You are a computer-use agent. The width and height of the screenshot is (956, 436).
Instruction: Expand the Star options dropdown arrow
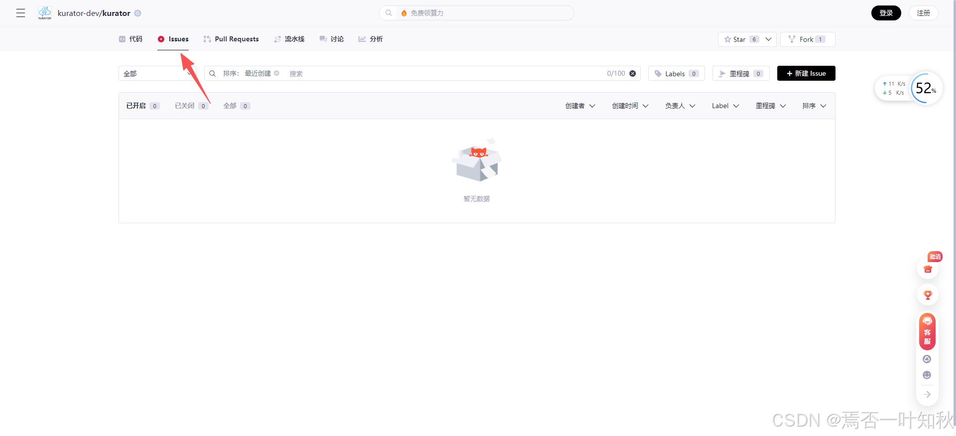[768, 39]
